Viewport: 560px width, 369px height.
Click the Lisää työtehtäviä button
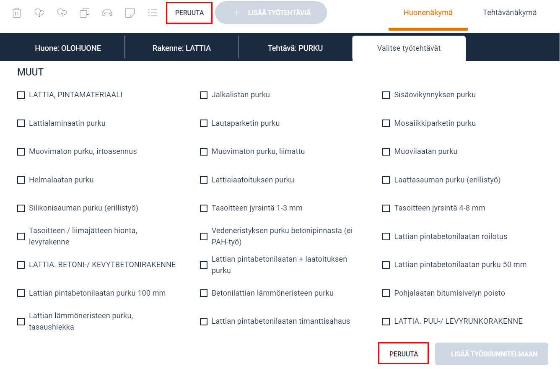[x=271, y=13]
